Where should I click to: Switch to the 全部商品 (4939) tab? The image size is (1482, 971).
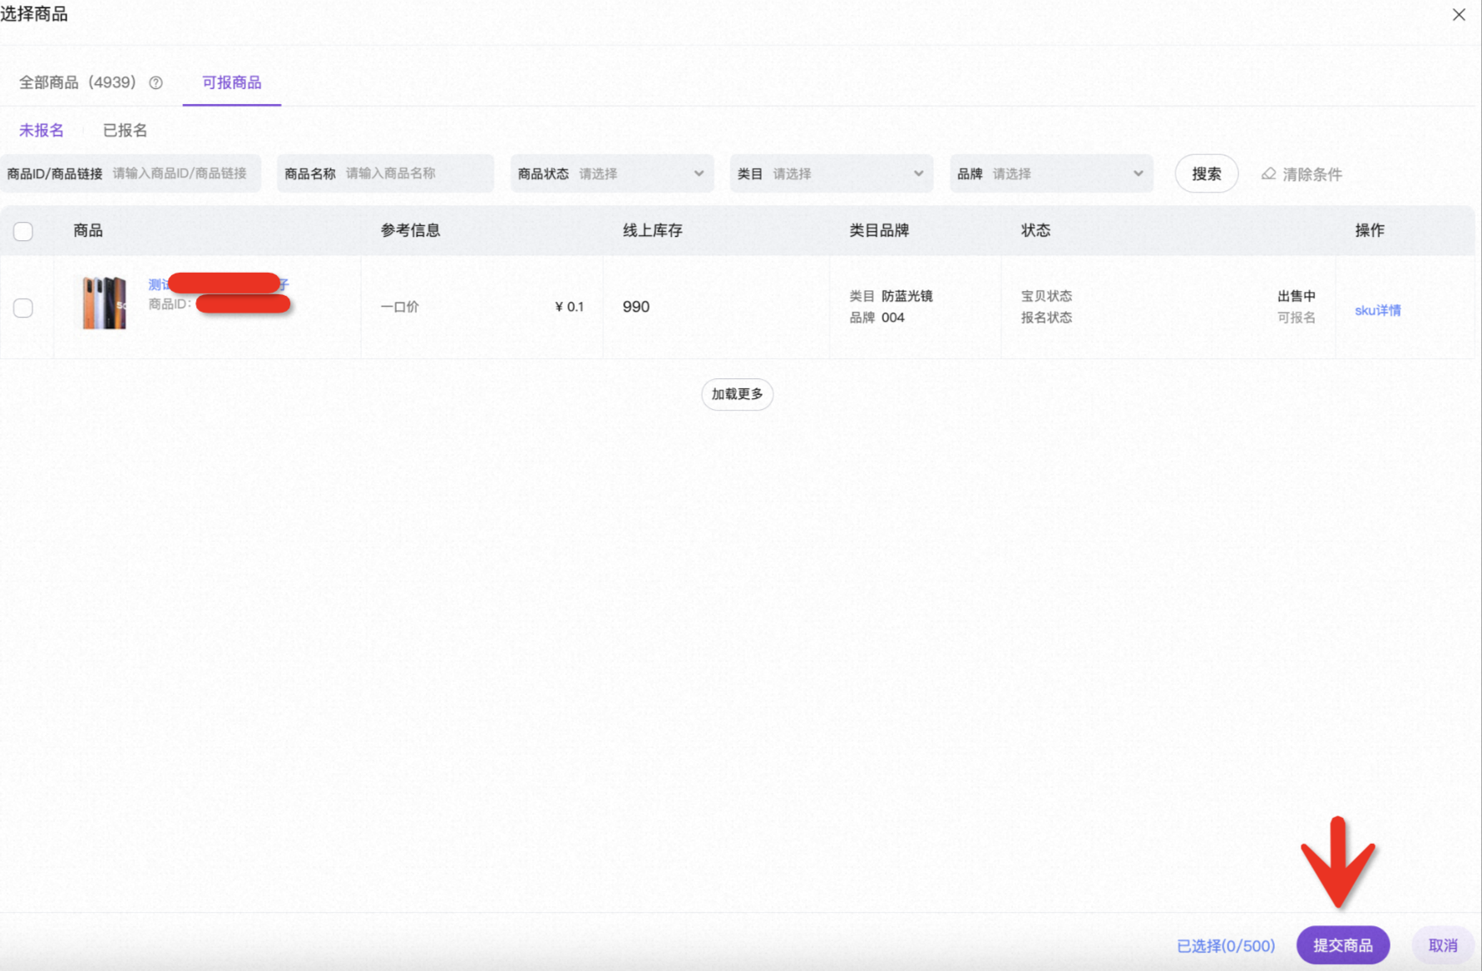click(77, 82)
